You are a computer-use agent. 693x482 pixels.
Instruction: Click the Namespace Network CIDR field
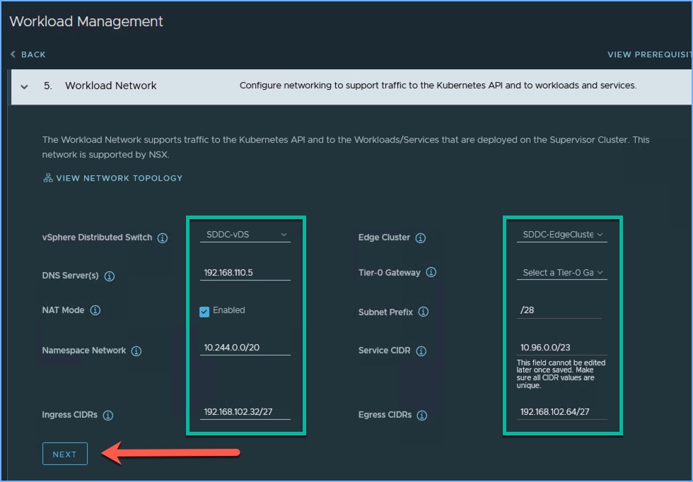(245, 348)
